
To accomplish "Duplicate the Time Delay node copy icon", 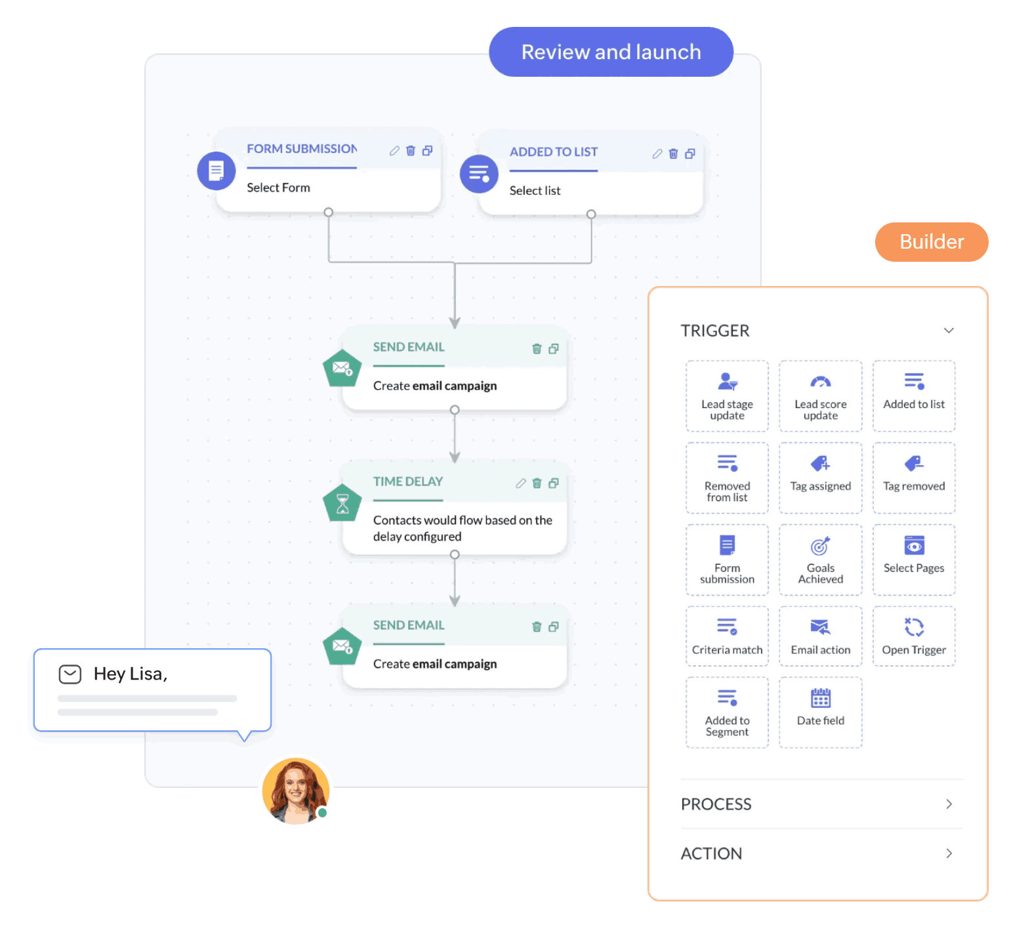I will coord(553,484).
